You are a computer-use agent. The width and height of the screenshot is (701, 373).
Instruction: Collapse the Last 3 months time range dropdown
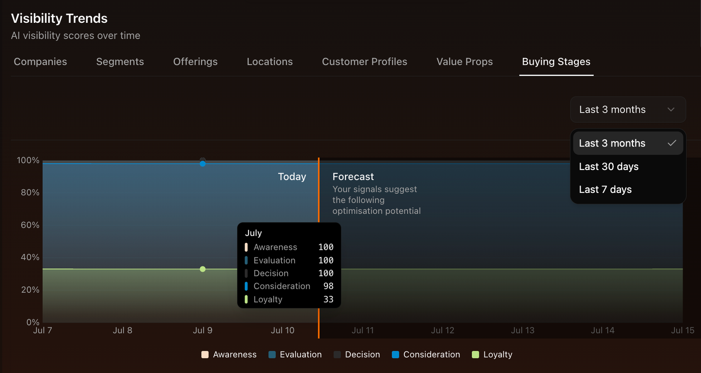627,110
